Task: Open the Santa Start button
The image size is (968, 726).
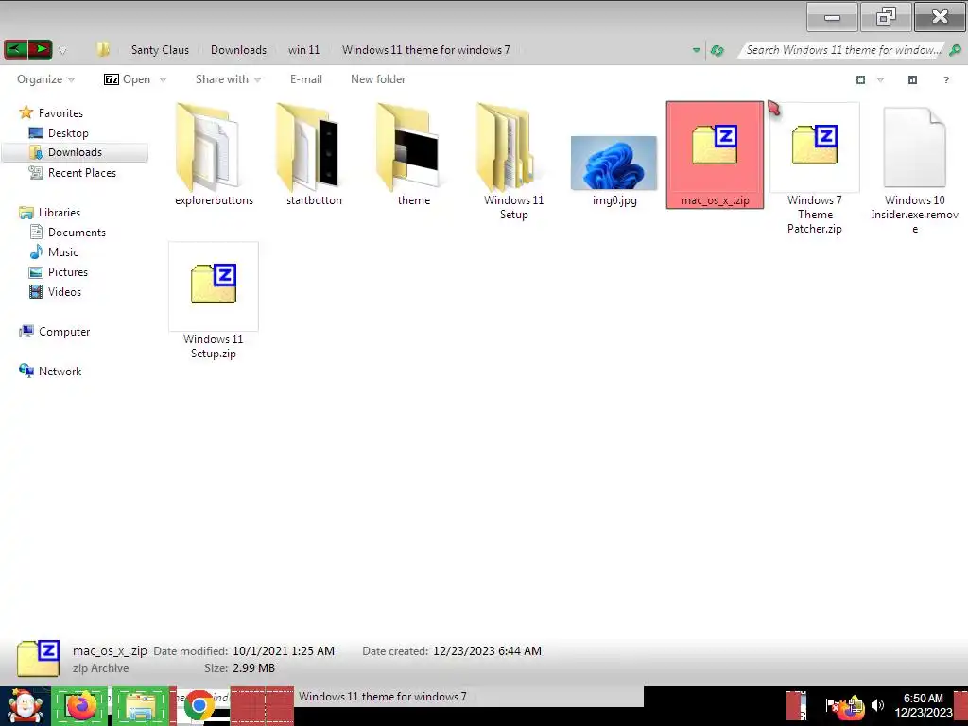Action: 25,706
